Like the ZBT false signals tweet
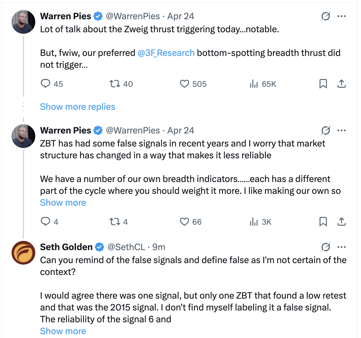 [x=184, y=222]
